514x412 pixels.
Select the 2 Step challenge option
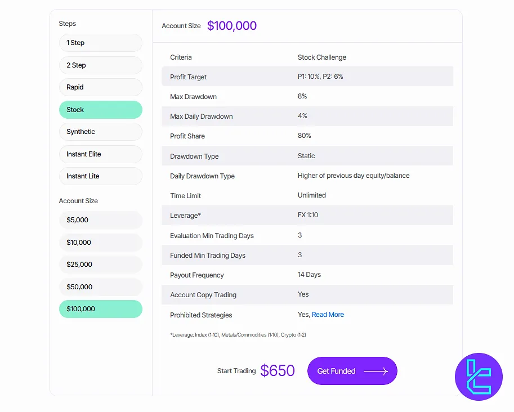(x=100, y=65)
